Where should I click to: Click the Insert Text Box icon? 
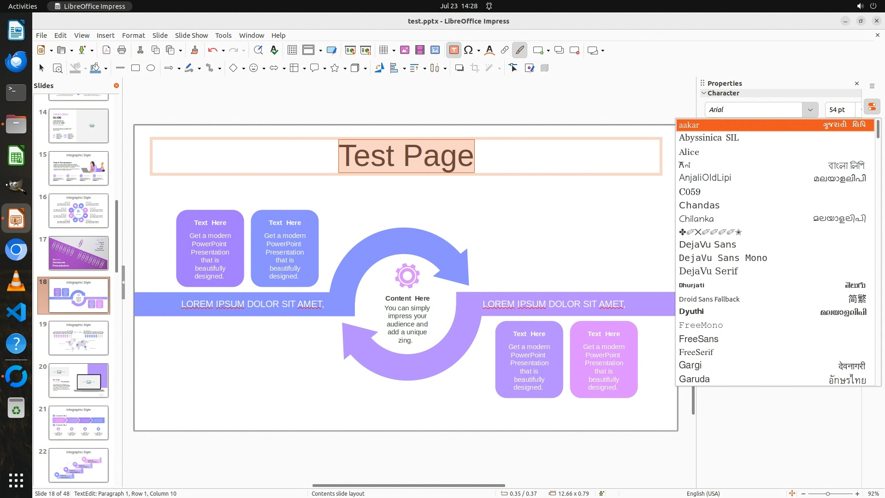click(454, 50)
